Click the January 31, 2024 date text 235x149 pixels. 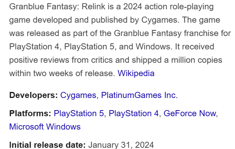coord(121,145)
